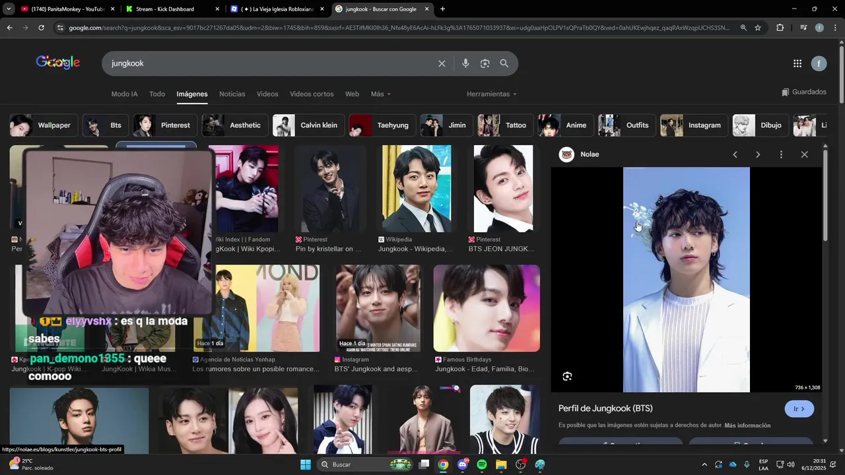The height and width of the screenshot is (475, 845).
Task: Open File Explorer from the taskbar
Action: (x=501, y=464)
